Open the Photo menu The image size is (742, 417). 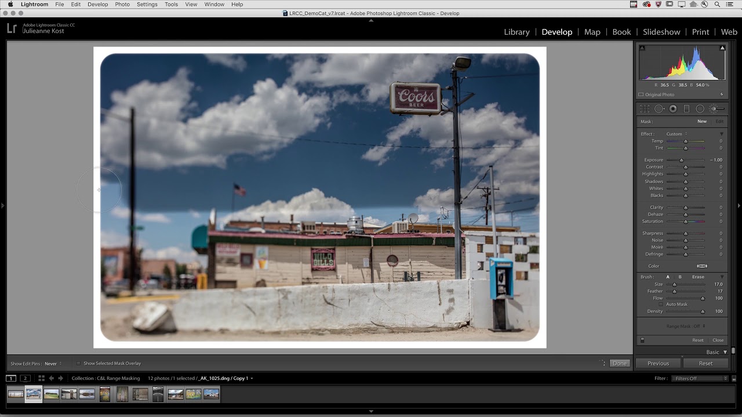[x=122, y=4]
